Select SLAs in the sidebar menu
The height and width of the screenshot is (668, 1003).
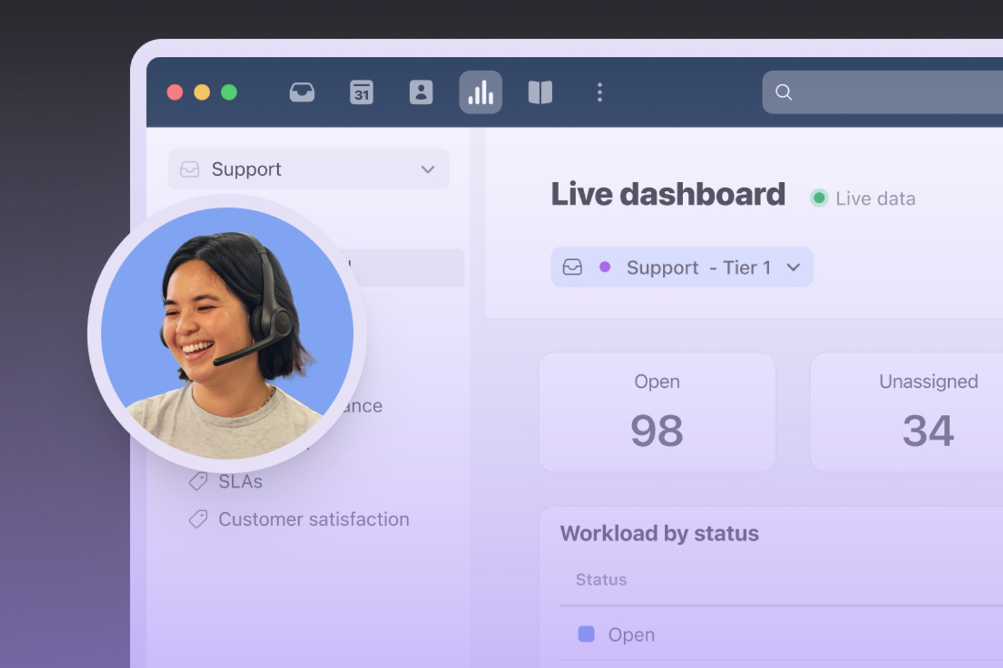pos(240,481)
